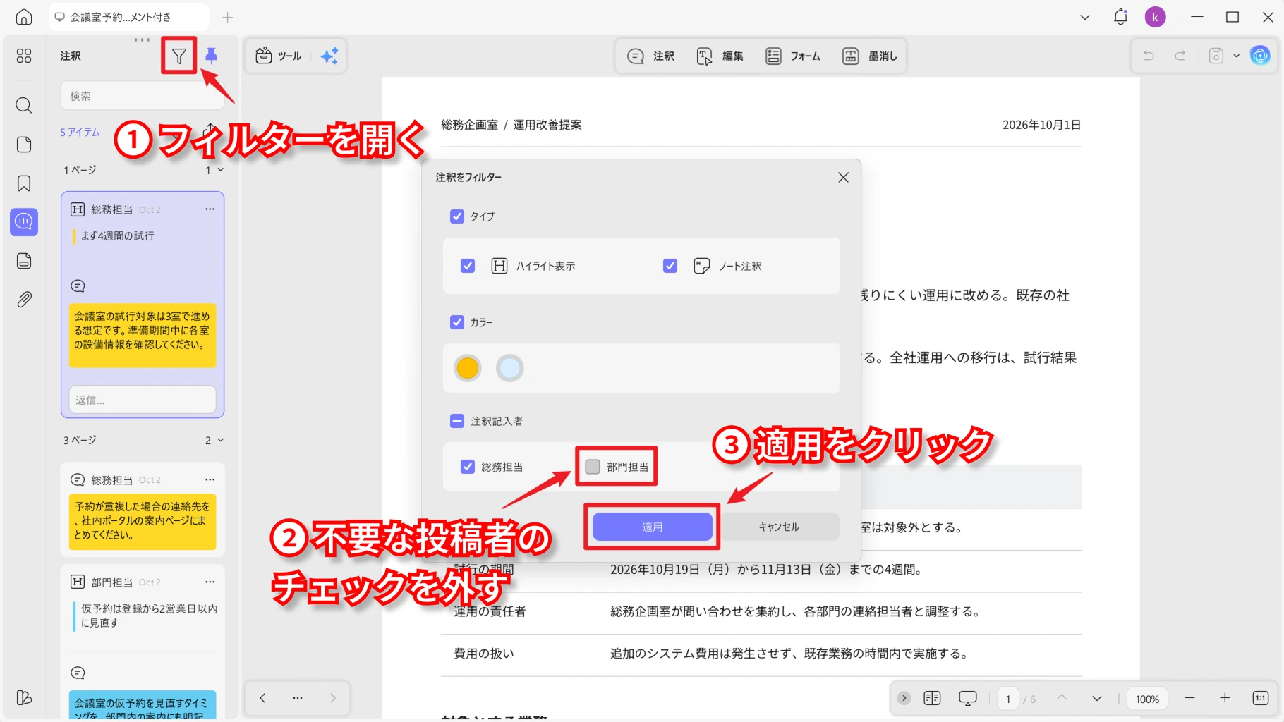The width and height of the screenshot is (1284, 722).
Task: Select the yellow color swatch in filter
Action: tap(467, 368)
